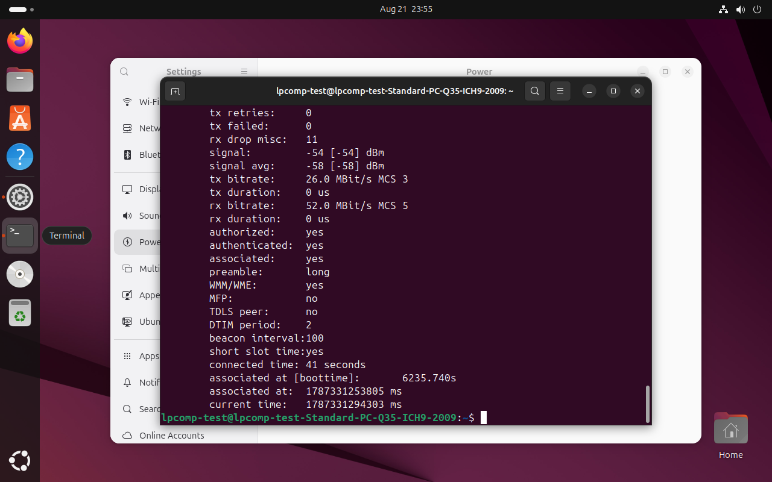This screenshot has width=772, height=482.
Task: Click the "preamble:" label in Terminal output
Action: click(x=236, y=272)
